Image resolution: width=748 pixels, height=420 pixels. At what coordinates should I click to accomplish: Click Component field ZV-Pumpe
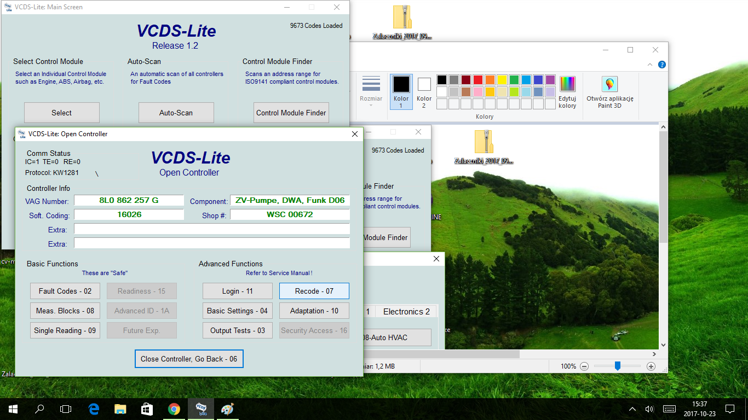click(290, 201)
